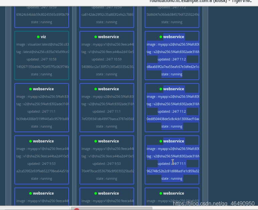The height and width of the screenshot is (210, 258).
Task: Click image myapp:v1 line on card 540866cc2a130f57
Action: point(108,45)
